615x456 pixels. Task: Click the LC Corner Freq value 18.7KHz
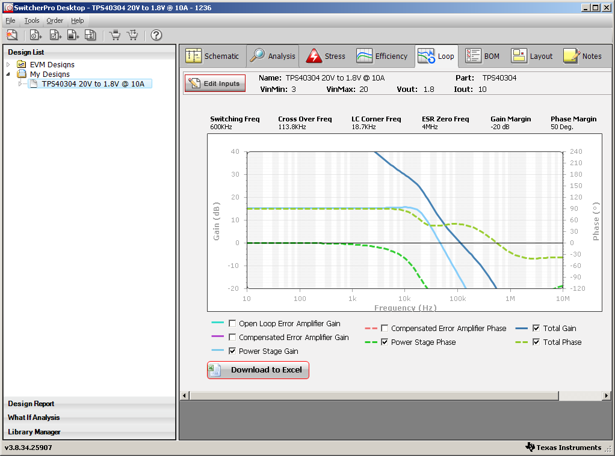coord(363,127)
